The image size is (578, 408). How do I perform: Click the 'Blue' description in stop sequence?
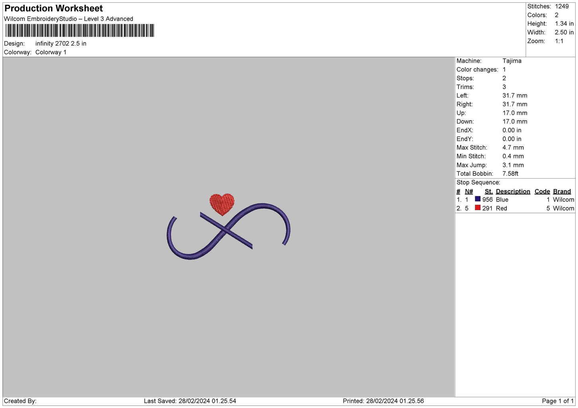(x=502, y=200)
